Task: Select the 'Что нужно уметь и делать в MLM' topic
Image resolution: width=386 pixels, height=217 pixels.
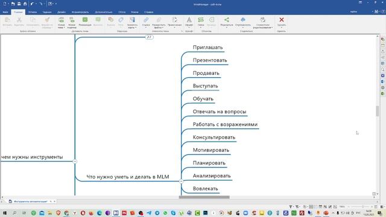Action: click(x=128, y=177)
